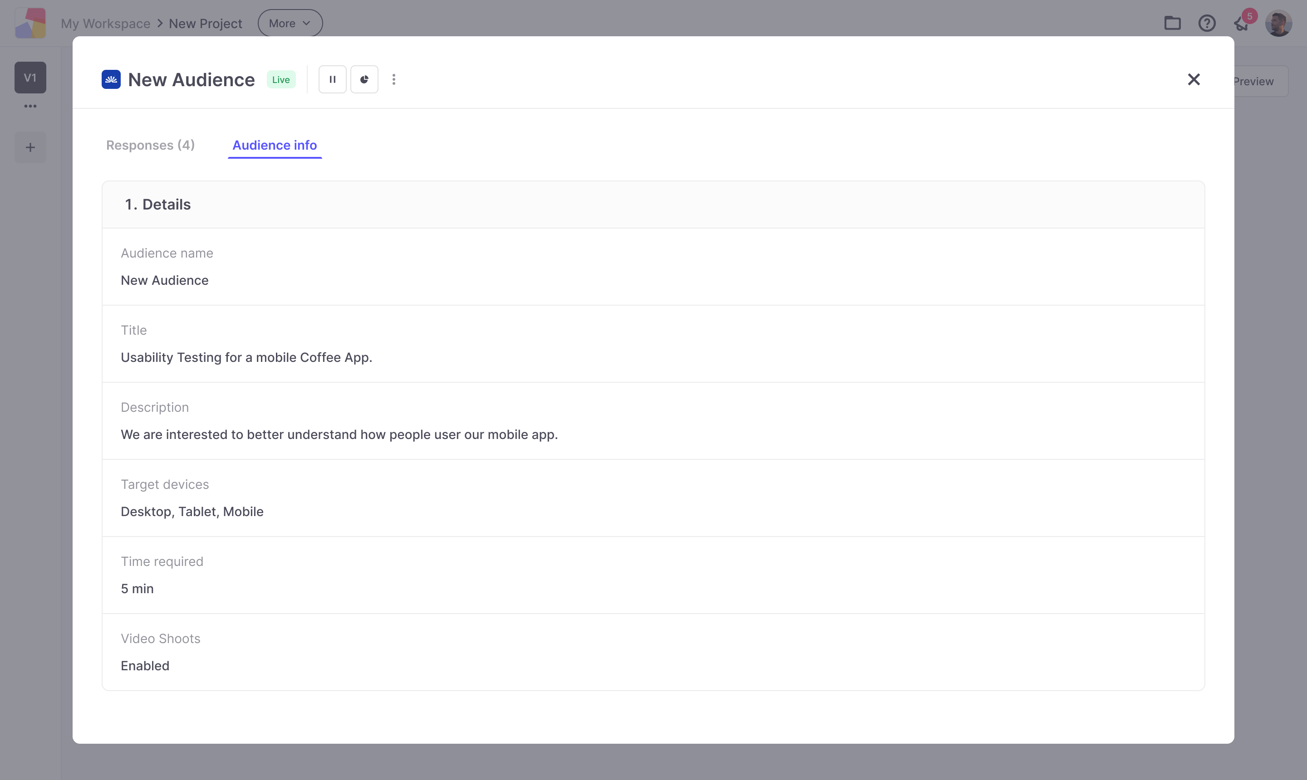Image resolution: width=1307 pixels, height=780 pixels.
Task: Select the V1 version tile
Action: 30,78
